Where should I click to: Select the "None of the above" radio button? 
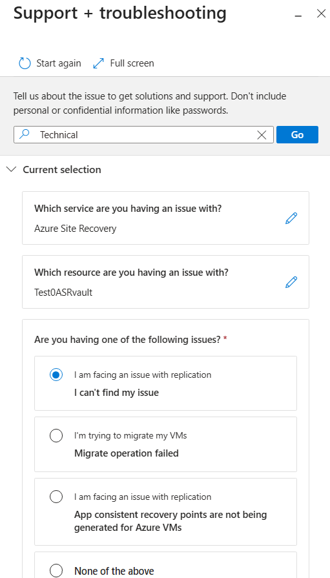tap(56, 571)
